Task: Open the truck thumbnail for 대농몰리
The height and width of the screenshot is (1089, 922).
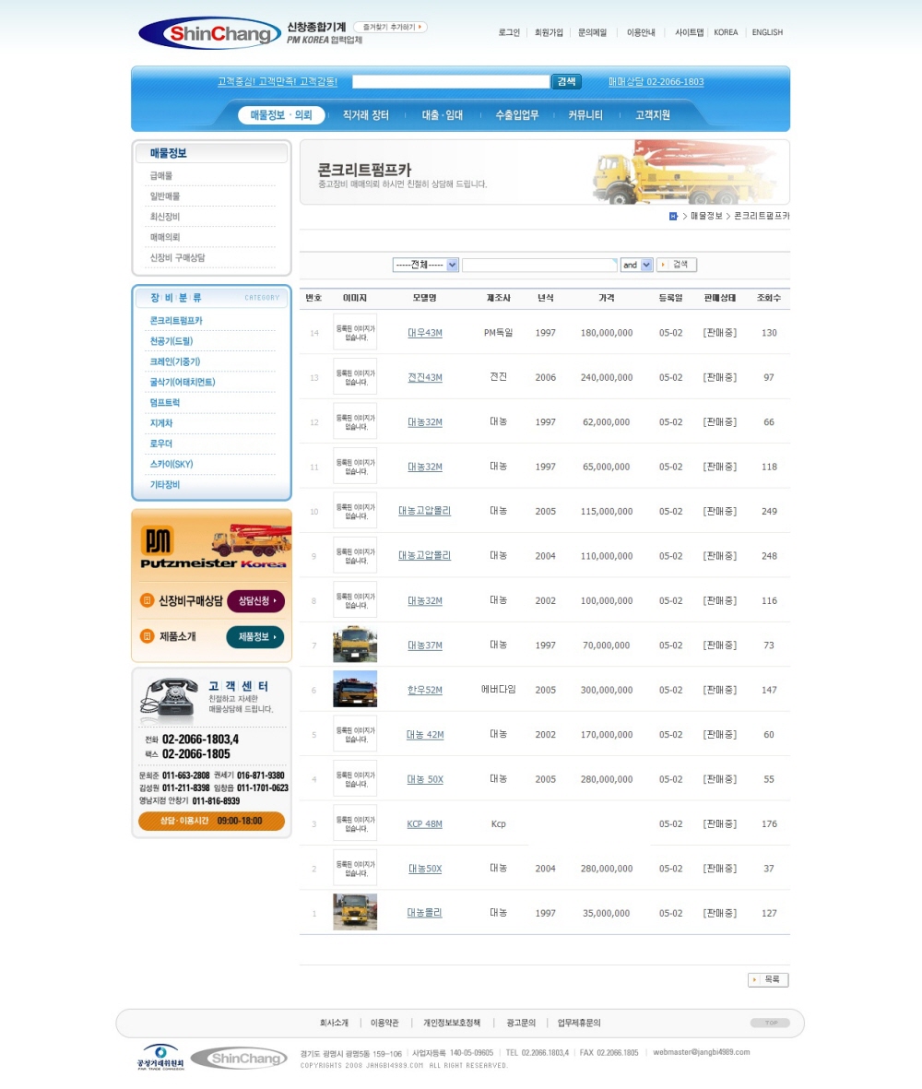Action: (355, 912)
